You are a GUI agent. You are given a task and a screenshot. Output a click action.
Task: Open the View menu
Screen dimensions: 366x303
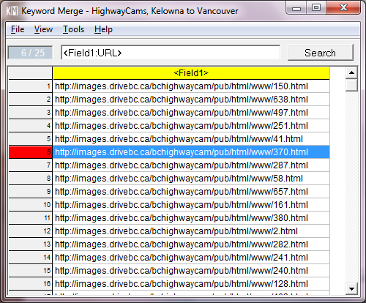pos(43,29)
